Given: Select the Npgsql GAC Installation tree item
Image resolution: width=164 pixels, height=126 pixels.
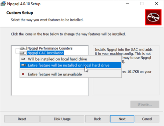Looking at the screenshot, I should 46,53.
